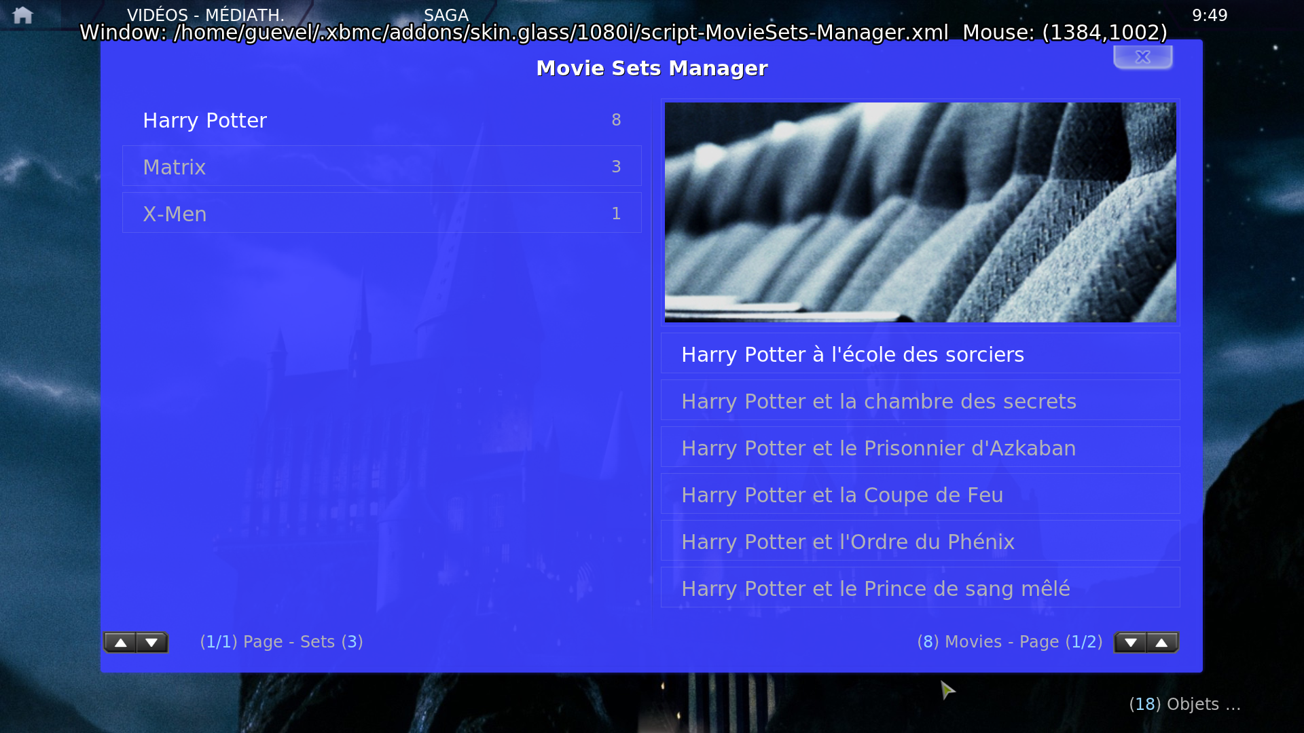Select Harry Potter et la Coupe de Feu

point(920,494)
